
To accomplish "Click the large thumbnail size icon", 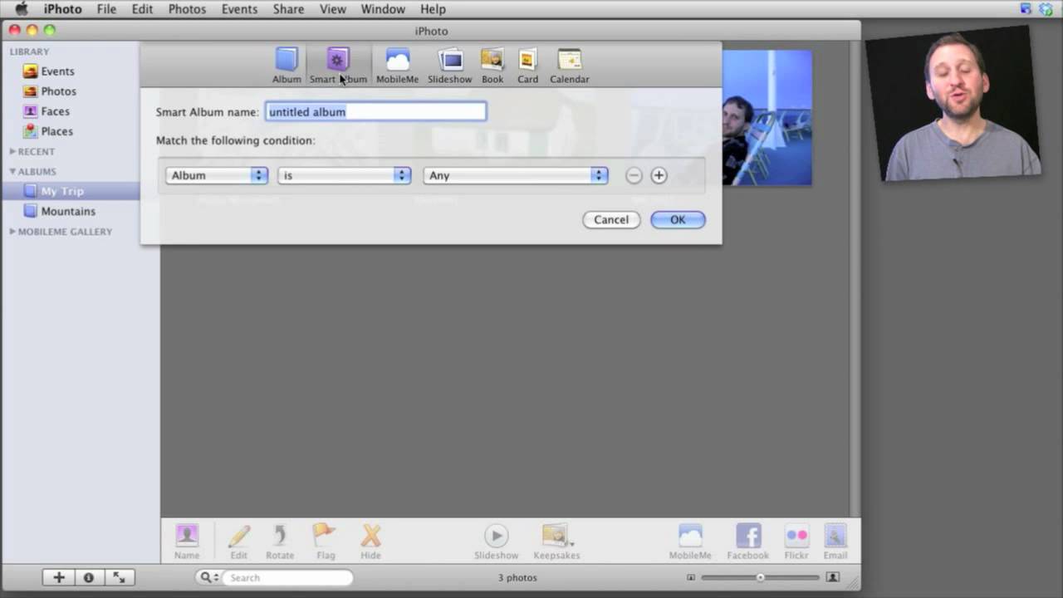I will tap(833, 577).
